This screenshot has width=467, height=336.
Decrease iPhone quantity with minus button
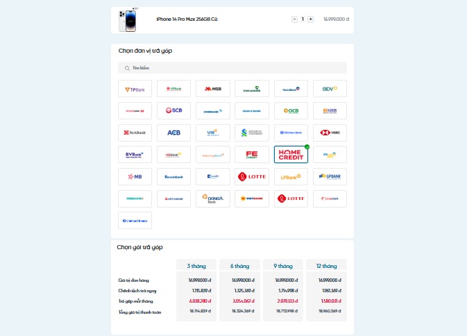point(294,19)
